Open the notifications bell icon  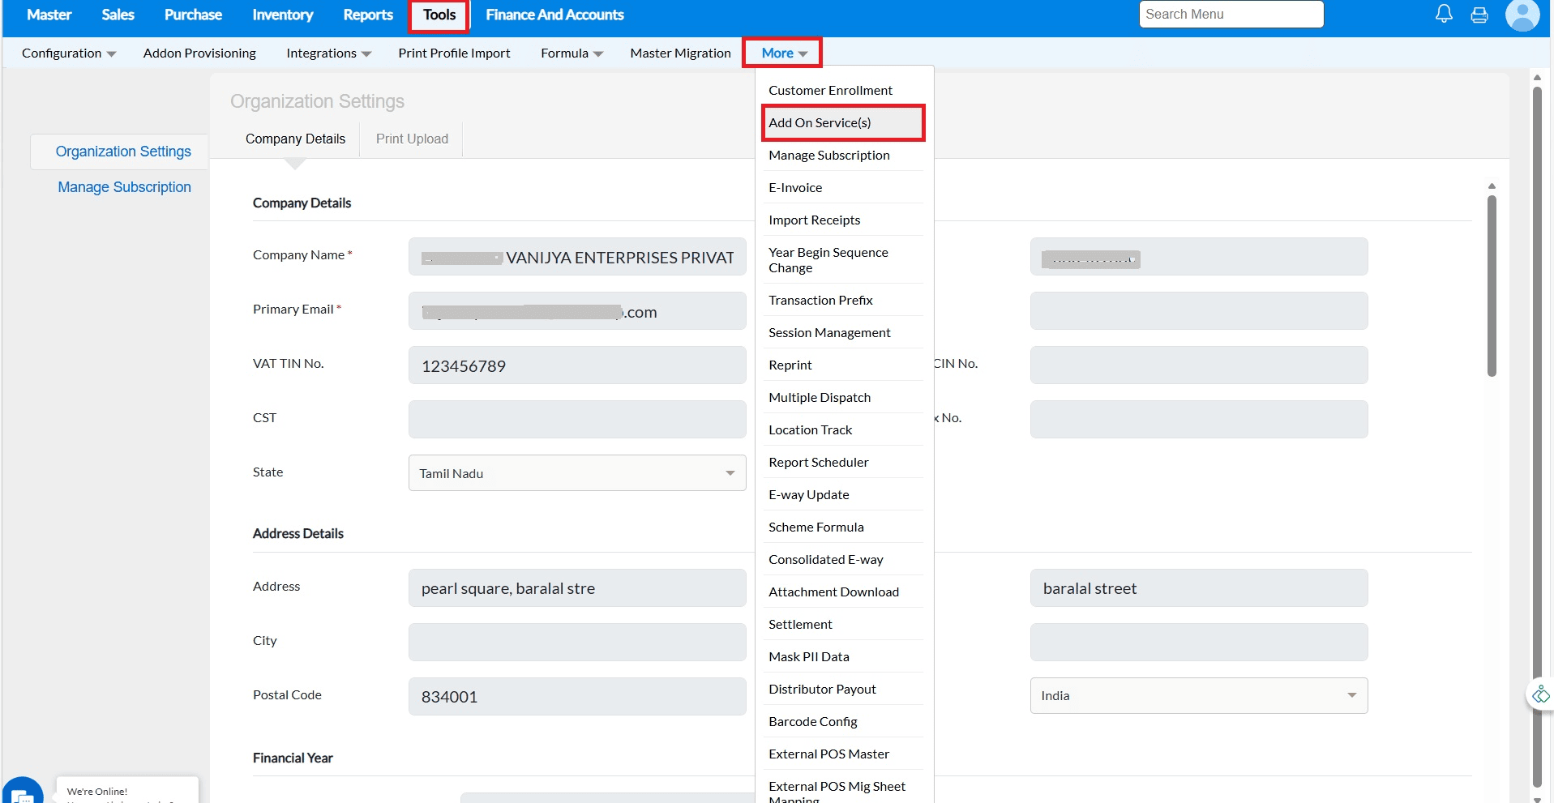(x=1444, y=14)
